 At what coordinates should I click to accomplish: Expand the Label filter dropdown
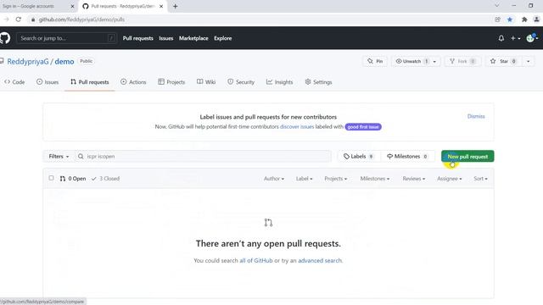[304, 179]
